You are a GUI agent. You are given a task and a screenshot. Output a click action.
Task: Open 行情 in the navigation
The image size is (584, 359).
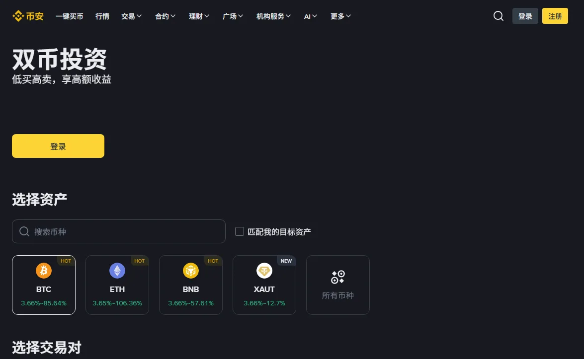tap(102, 16)
